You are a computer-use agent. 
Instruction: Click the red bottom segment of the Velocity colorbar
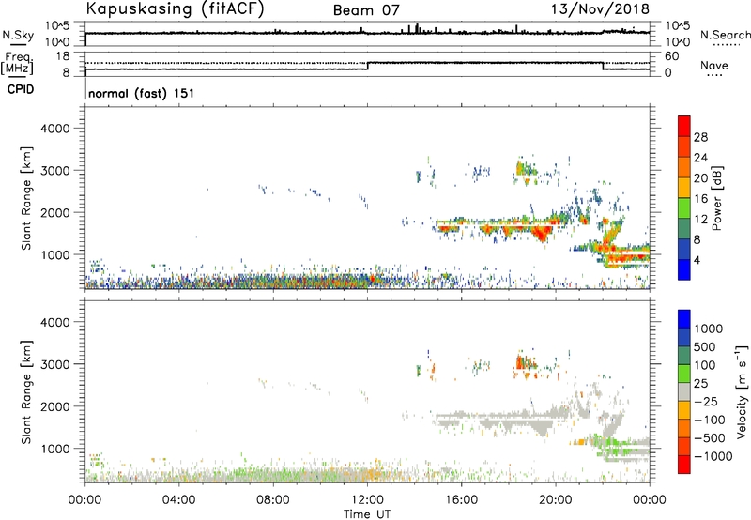[x=684, y=465]
